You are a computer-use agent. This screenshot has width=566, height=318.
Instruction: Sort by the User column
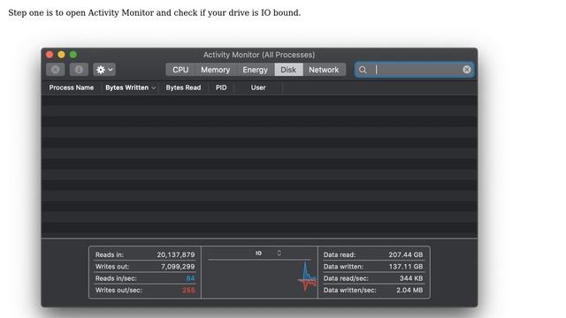tap(258, 87)
